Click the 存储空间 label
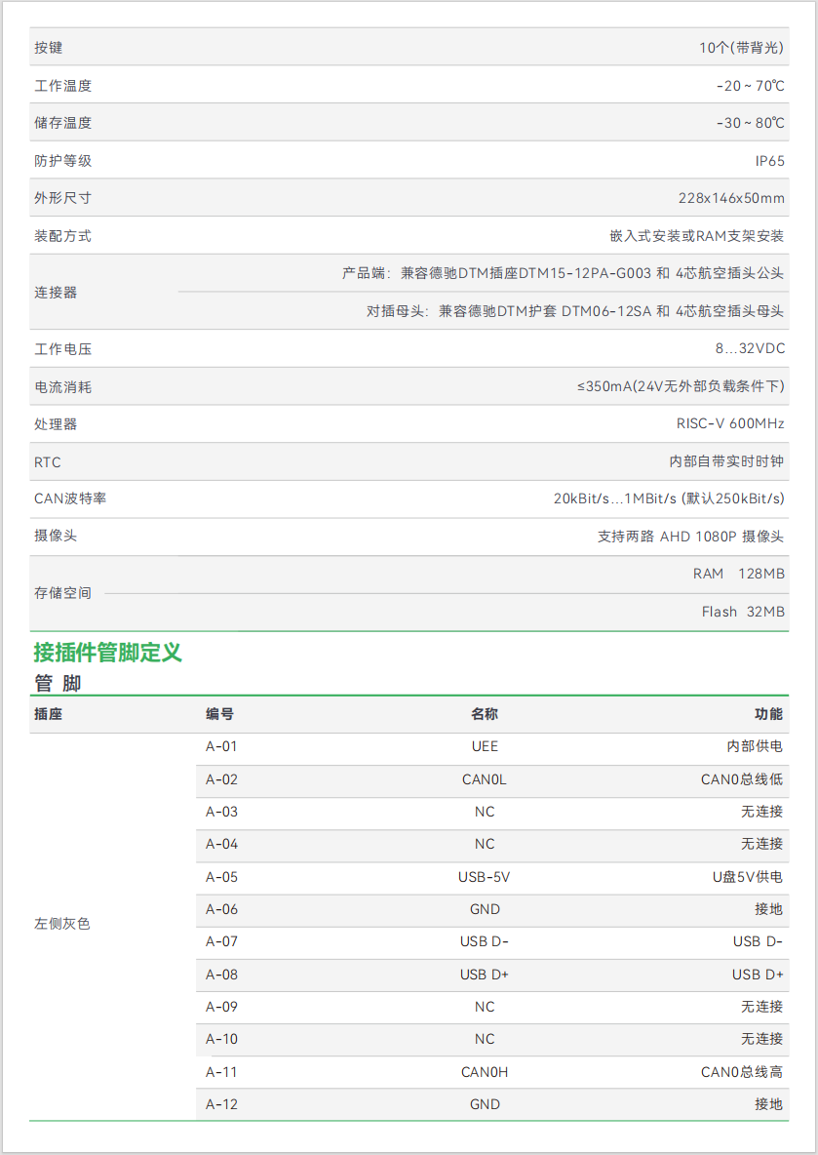Screen dimensions: 818x1155 pos(62,593)
